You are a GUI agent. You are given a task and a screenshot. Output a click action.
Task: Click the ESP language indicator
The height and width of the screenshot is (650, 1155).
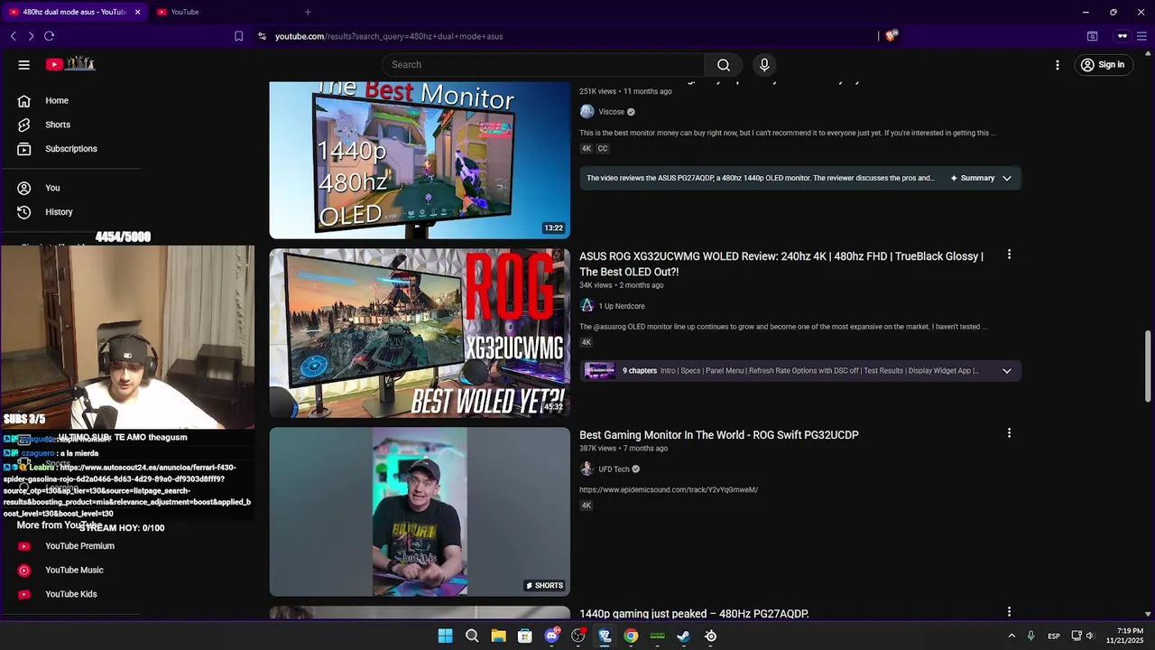pyautogui.click(x=1053, y=636)
